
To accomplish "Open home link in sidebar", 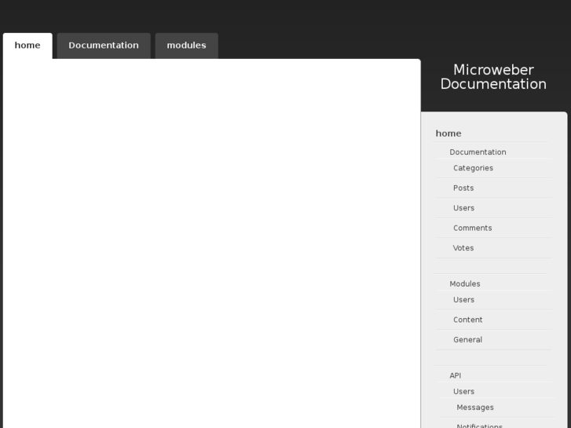I will click(x=448, y=134).
